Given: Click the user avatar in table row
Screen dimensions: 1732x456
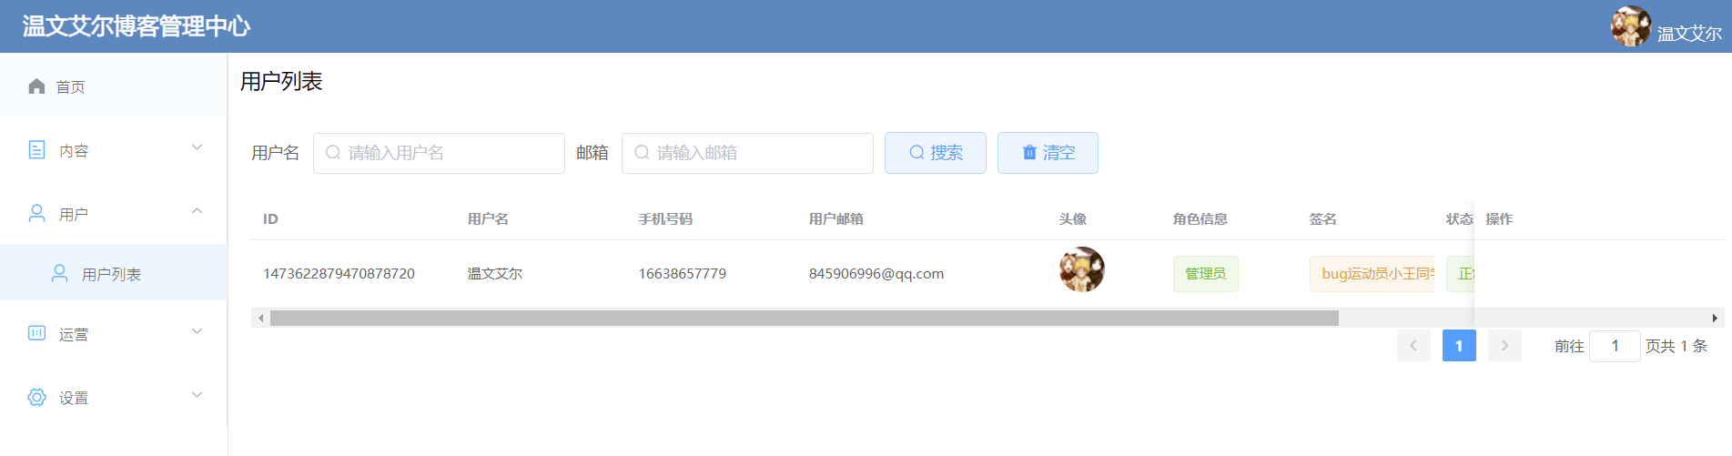Looking at the screenshot, I should (x=1082, y=269).
